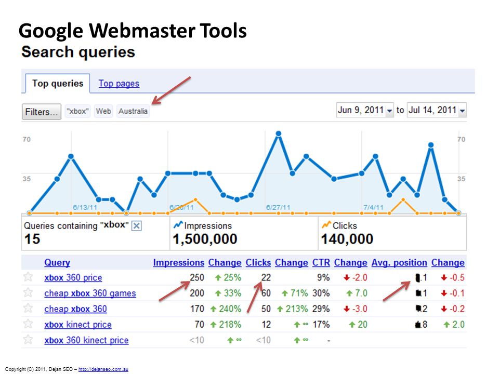Sort by Change header next to Clicks
Screen dimensions: 499x374
292,263
